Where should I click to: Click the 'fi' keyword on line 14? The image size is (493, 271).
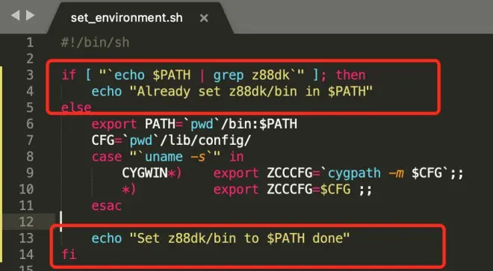pos(69,255)
